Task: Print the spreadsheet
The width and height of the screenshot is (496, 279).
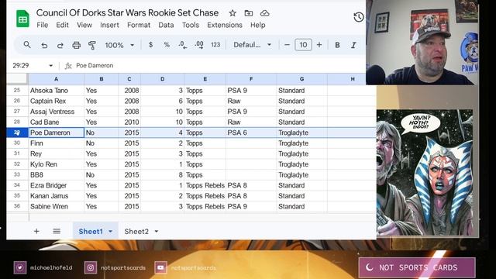Action: pos(76,45)
